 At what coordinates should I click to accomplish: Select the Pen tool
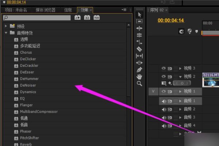139,70
